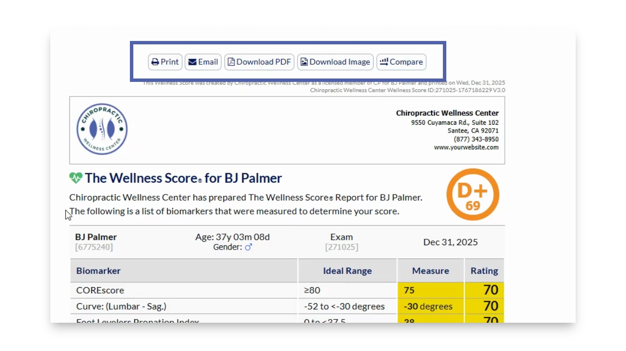Open the Email button
The height and width of the screenshot is (351, 626).
pyautogui.click(x=203, y=62)
